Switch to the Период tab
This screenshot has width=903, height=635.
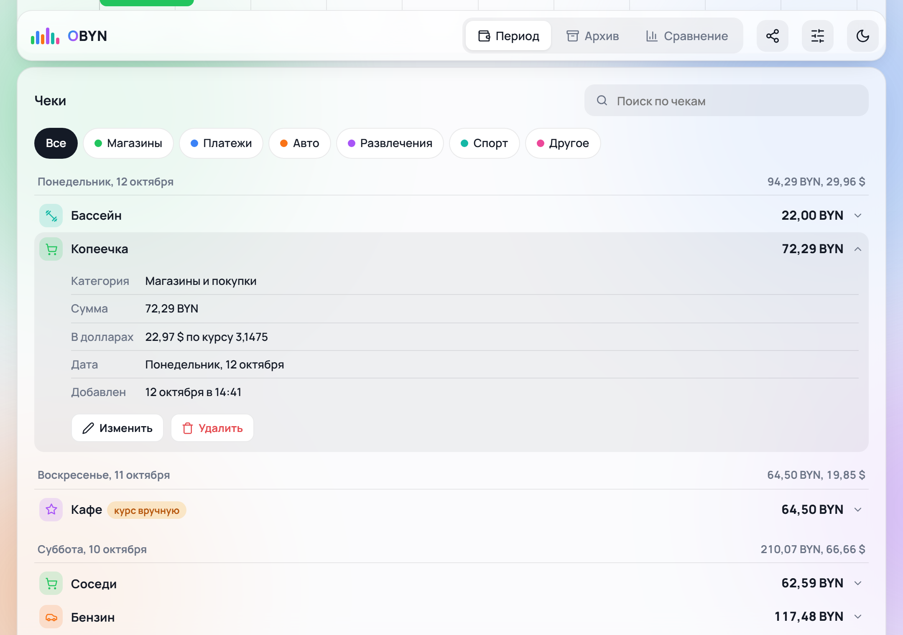click(x=508, y=36)
